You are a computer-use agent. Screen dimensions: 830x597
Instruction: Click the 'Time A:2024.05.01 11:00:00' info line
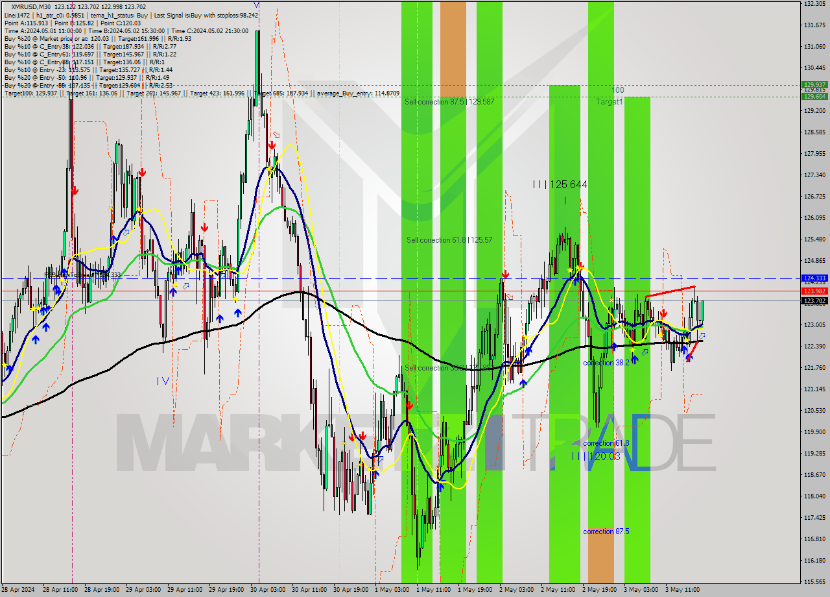[126, 30]
